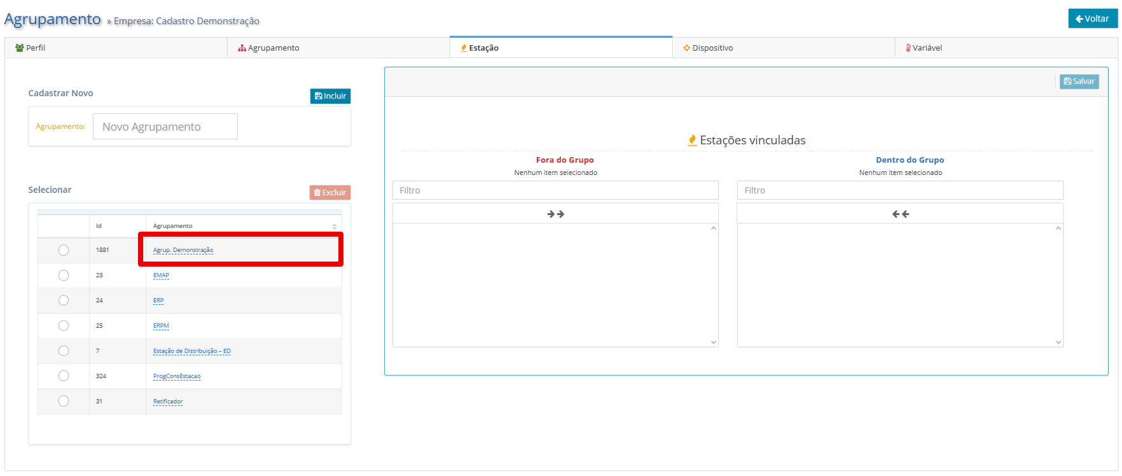Click the double left arrows remove-all icon
This screenshot has width=1122, height=476.
[x=900, y=214]
